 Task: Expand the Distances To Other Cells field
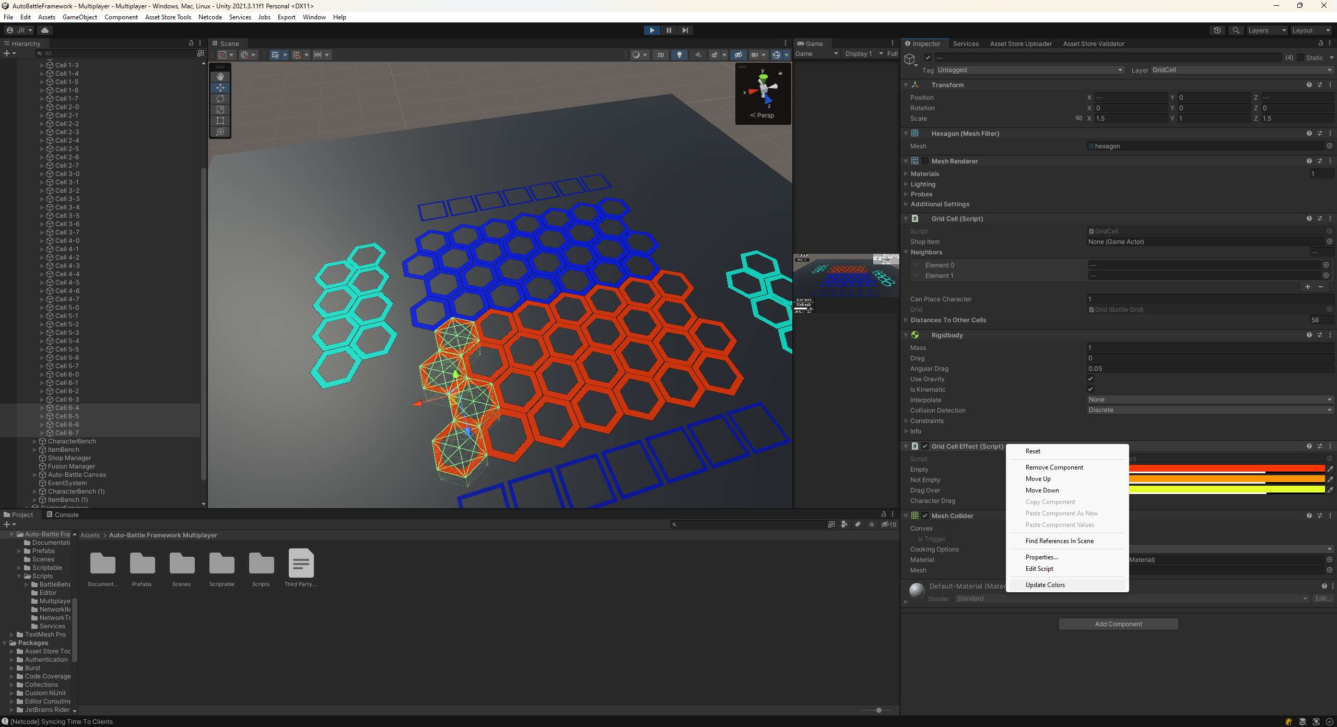[x=906, y=320]
